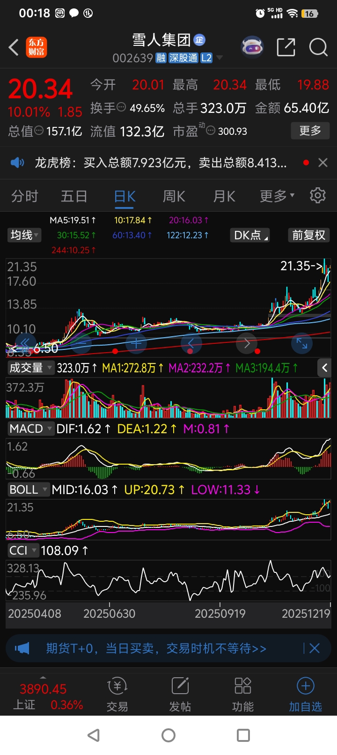This screenshot has width=337, height=755.
Task: Open the 成交量 indicator dropdown
Action: pyautogui.click(x=30, y=368)
